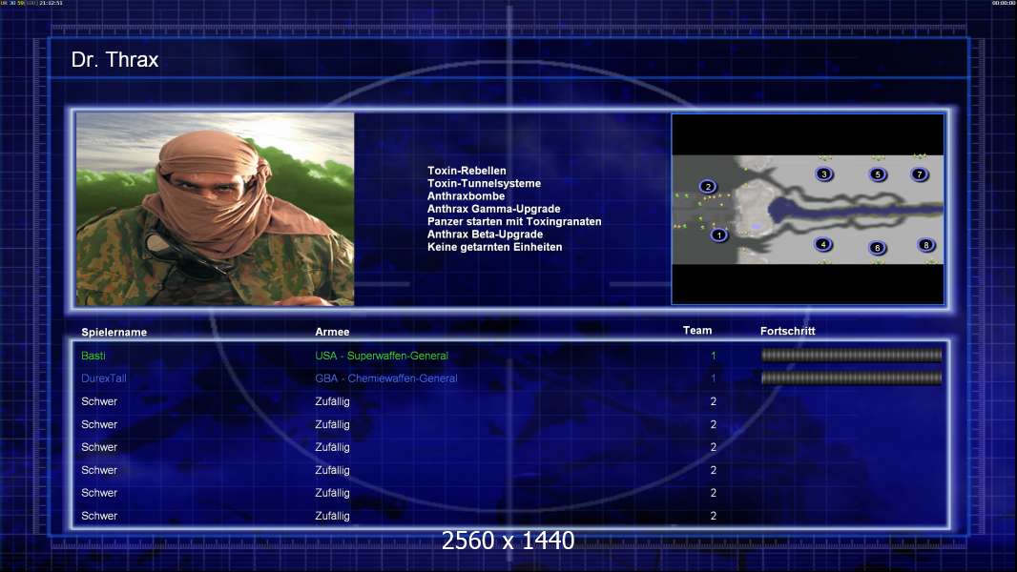Image resolution: width=1017 pixels, height=572 pixels.
Task: Click 'Keine getarnten Einheiten' line
Action: coord(494,247)
